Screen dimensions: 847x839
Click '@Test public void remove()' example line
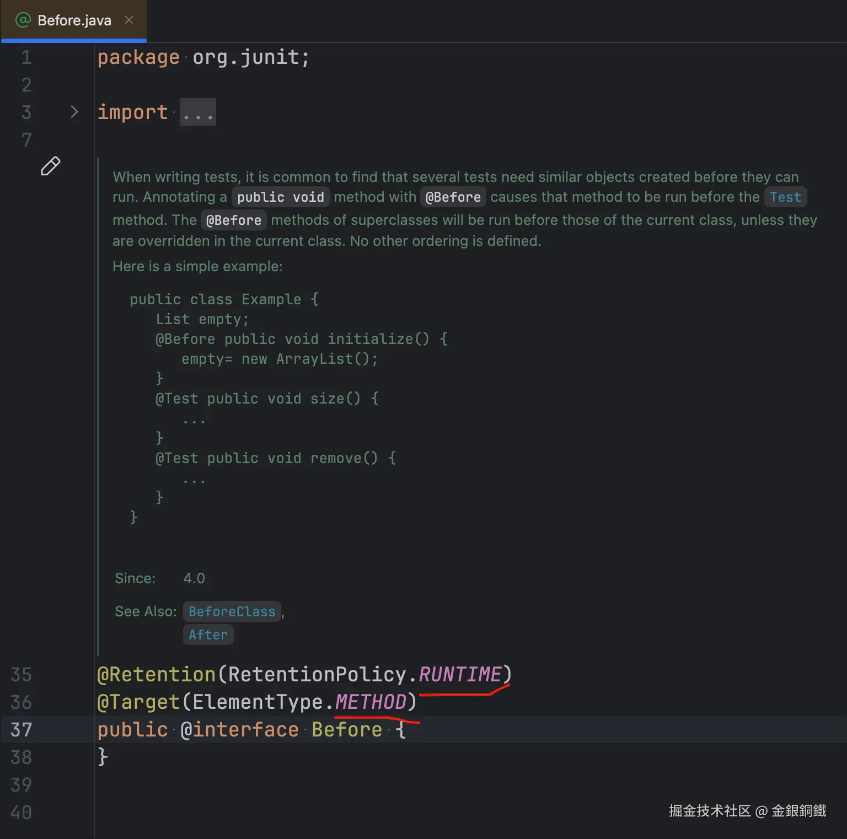click(276, 458)
